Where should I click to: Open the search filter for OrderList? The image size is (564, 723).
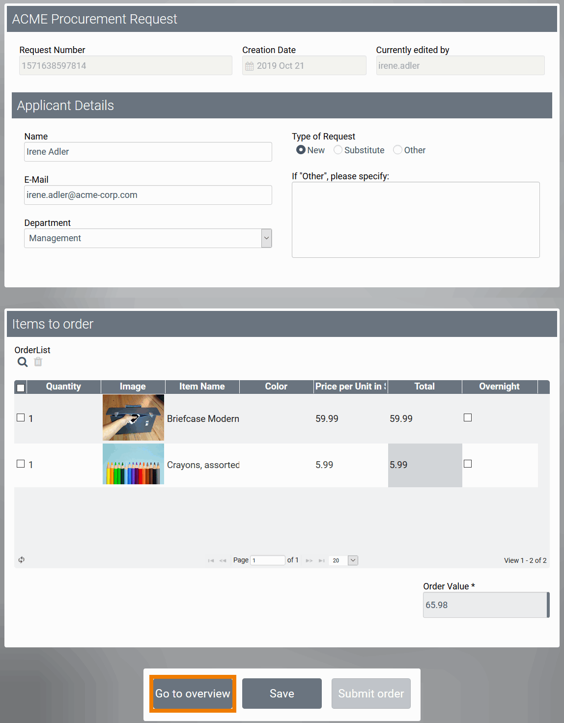tap(22, 362)
